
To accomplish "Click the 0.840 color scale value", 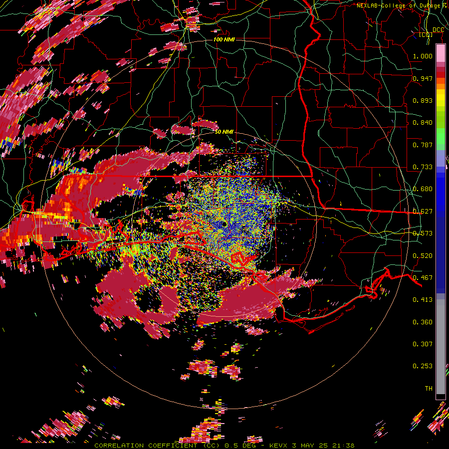I will [x=423, y=123].
